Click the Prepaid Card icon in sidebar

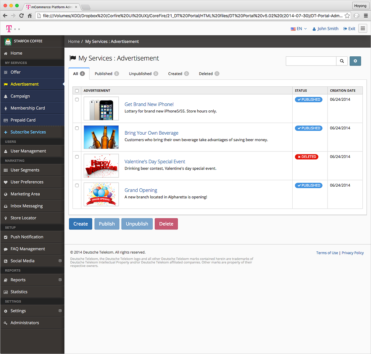[x=6, y=120]
